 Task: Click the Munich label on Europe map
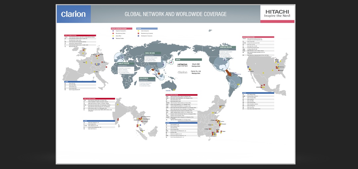(x=98, y=66)
